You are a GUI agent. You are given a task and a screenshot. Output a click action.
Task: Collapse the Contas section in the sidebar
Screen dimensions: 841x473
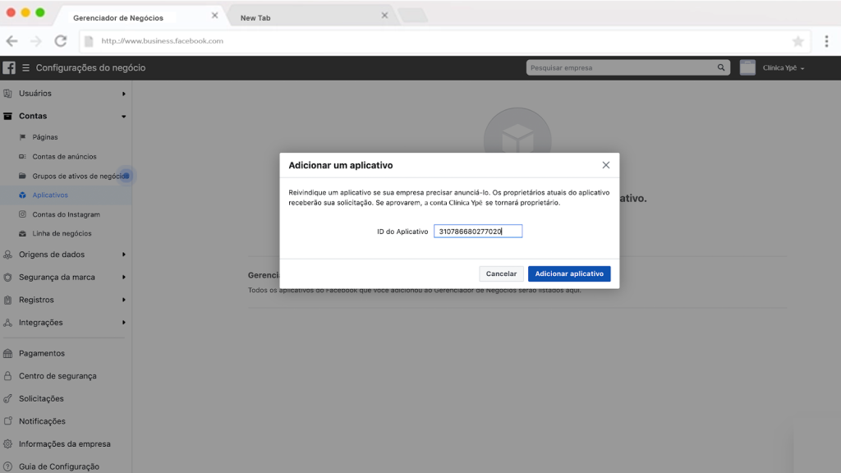pos(124,116)
